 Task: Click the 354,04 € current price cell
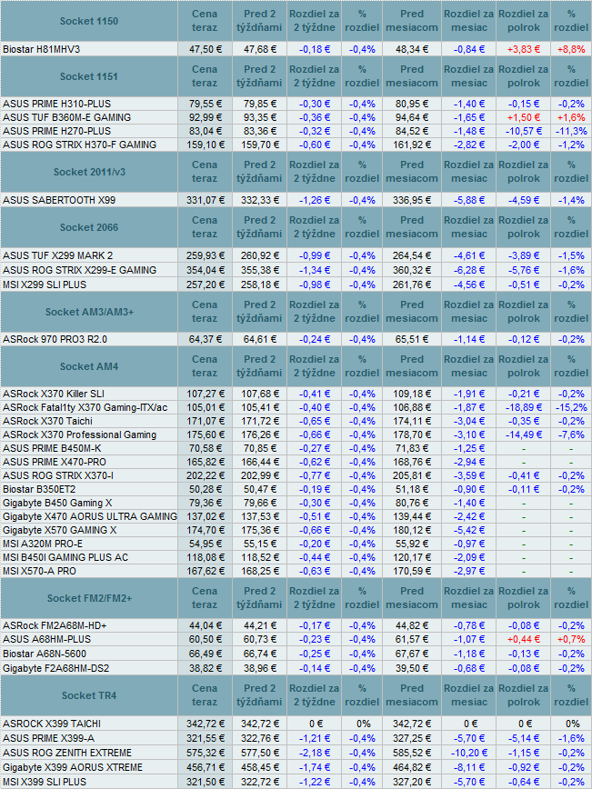click(206, 270)
